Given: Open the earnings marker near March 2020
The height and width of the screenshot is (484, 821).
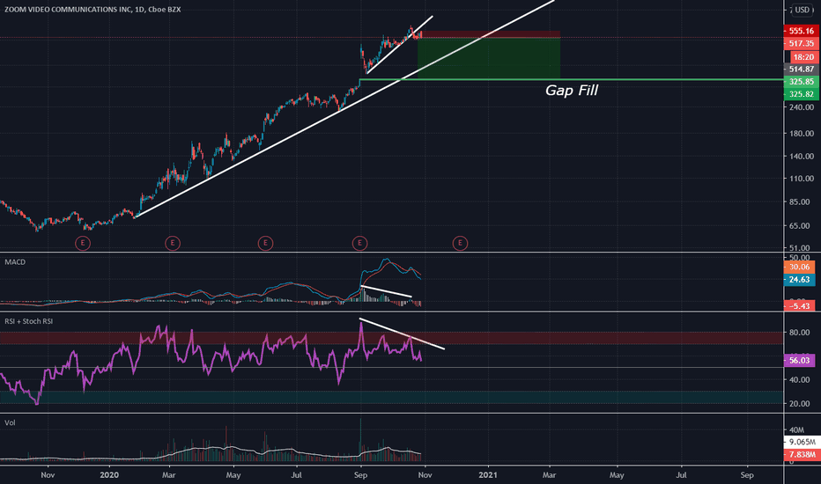Looking at the screenshot, I should (173, 243).
